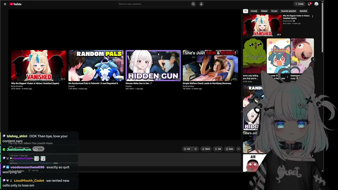Visit Rima Evenstar channel in sidebar
338x190 pixels.
288,21
